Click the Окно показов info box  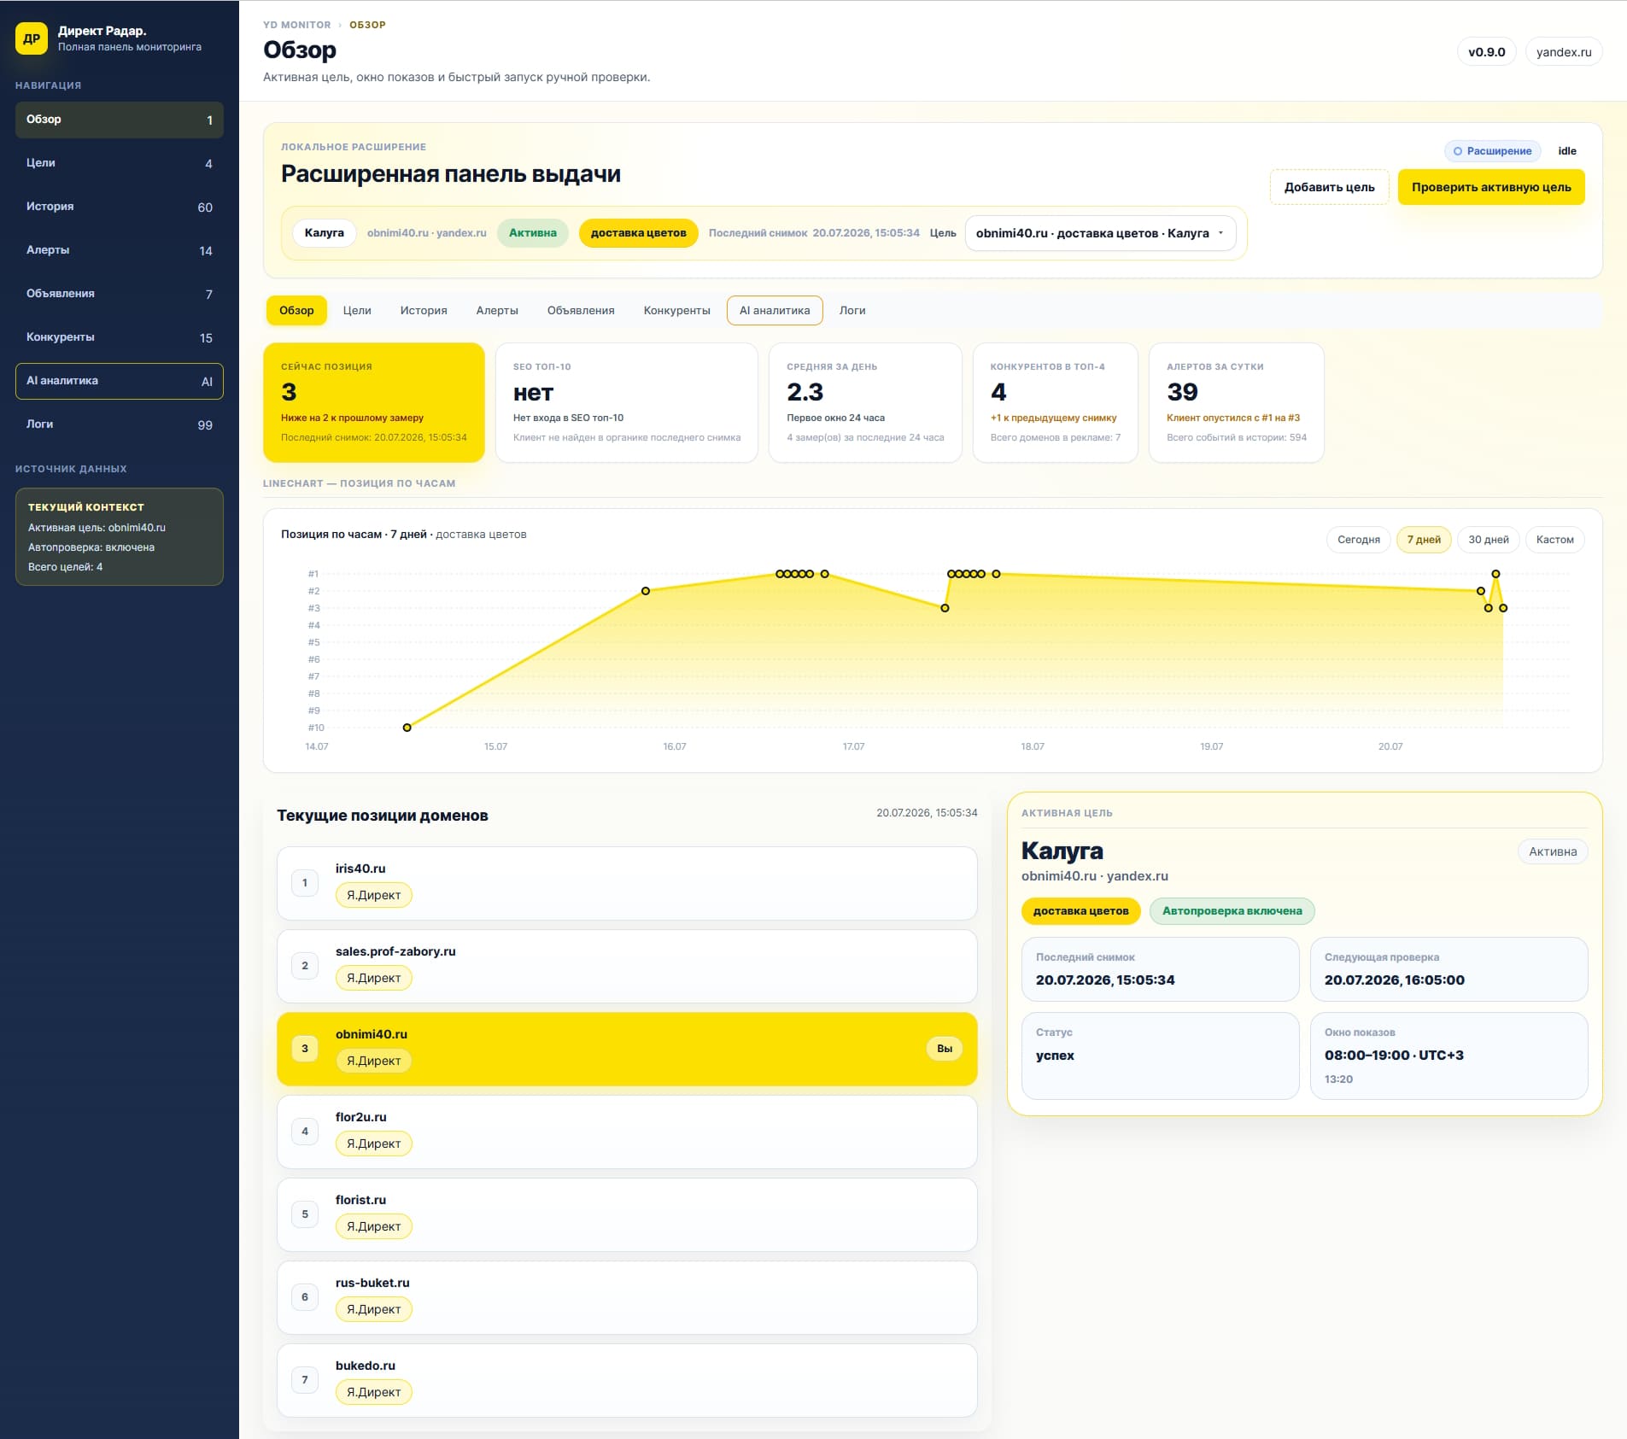click(x=1448, y=1056)
